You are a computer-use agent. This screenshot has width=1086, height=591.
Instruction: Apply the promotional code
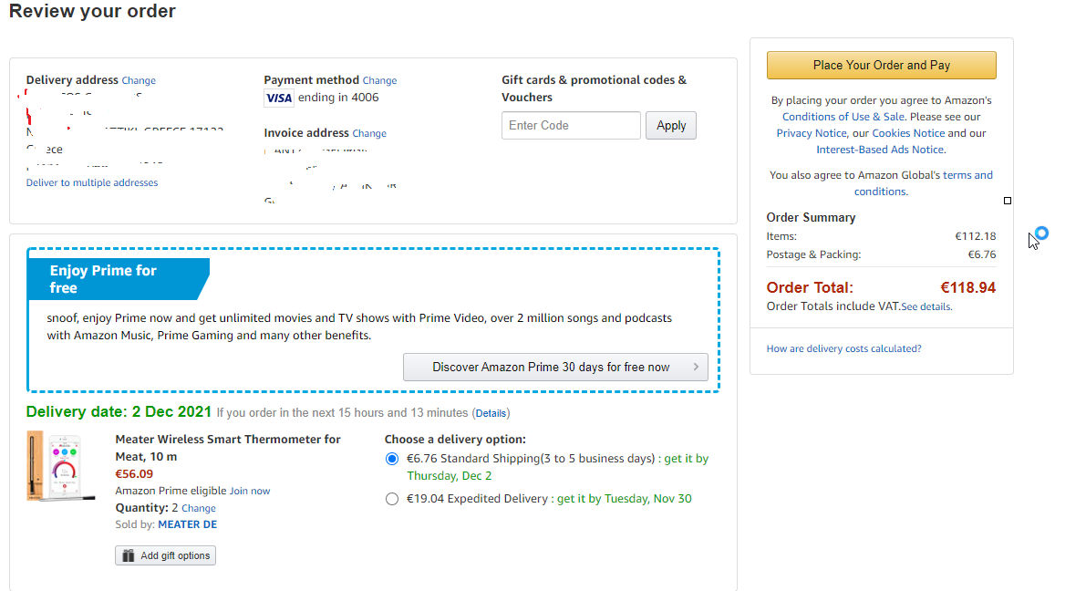tap(670, 126)
